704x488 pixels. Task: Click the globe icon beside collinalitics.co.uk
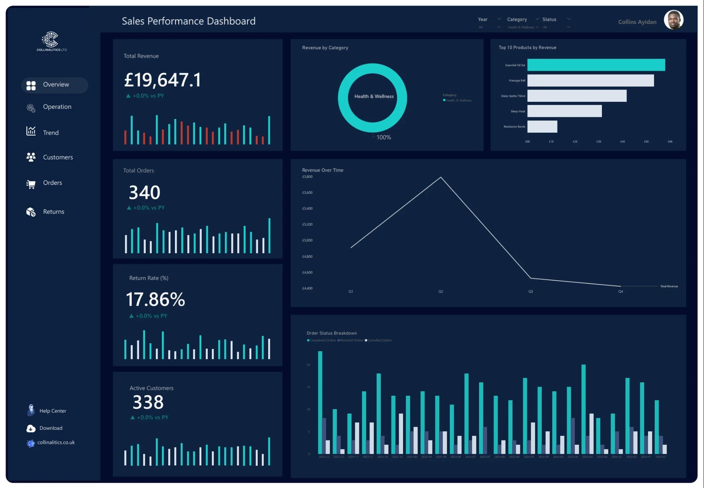pyautogui.click(x=31, y=443)
